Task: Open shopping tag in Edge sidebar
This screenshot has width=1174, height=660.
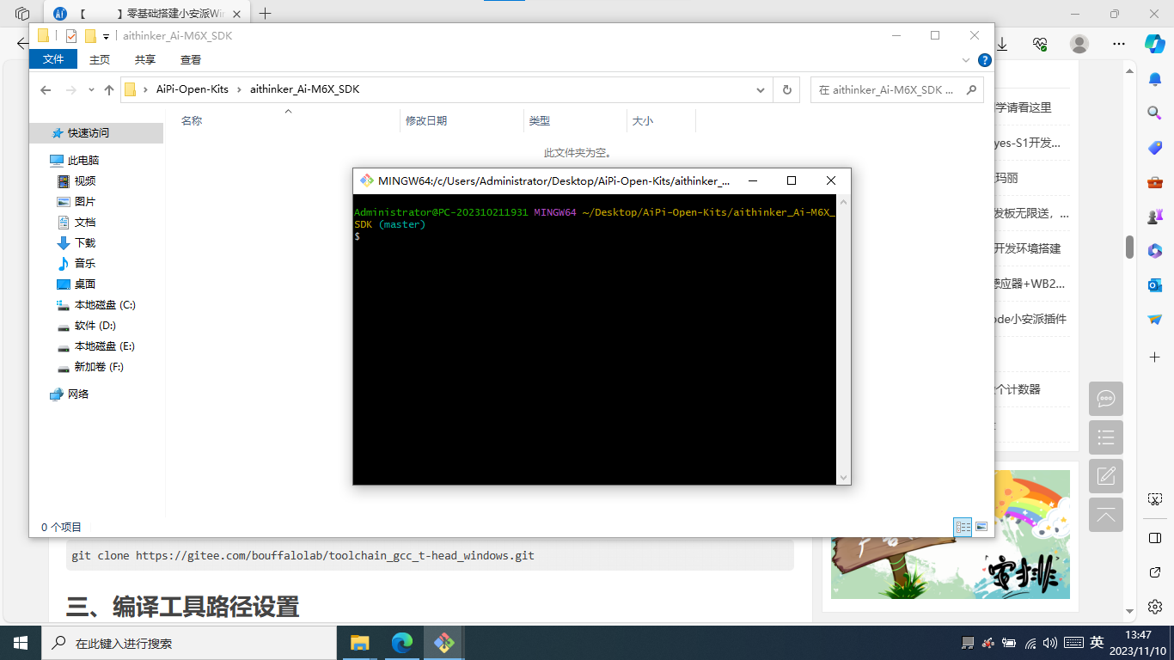Action: pyautogui.click(x=1155, y=148)
